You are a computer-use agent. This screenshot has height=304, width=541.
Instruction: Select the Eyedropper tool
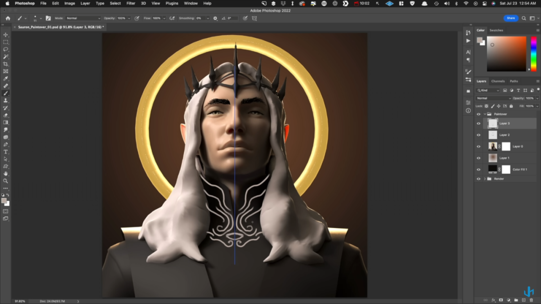coord(6,78)
